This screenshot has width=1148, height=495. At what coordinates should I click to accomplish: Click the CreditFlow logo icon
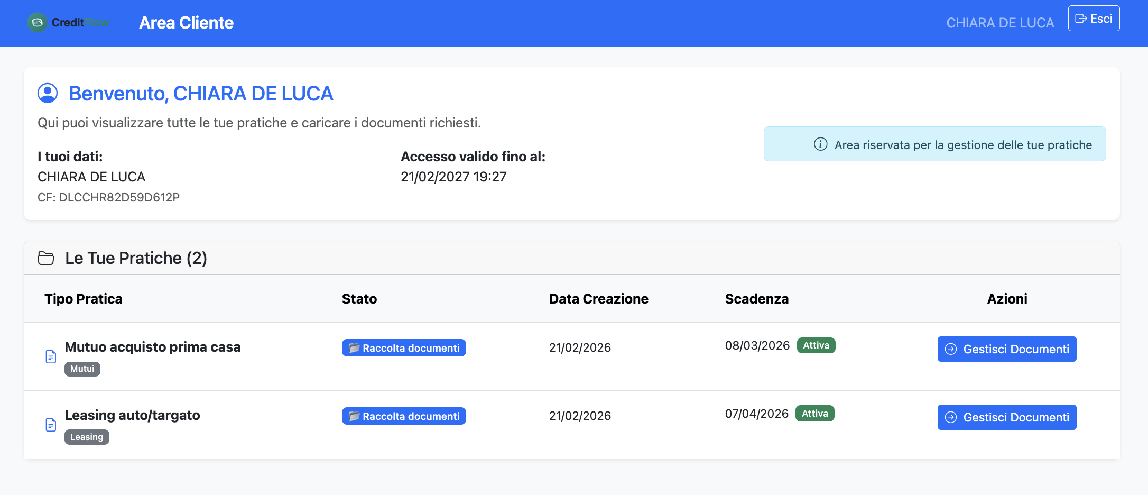[37, 22]
